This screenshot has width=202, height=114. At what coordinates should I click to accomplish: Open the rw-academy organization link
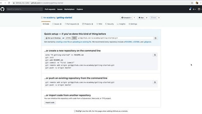tap(49, 18)
